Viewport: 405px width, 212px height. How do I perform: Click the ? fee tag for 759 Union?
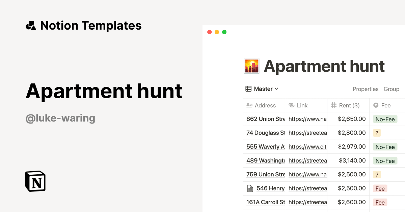point(377,175)
